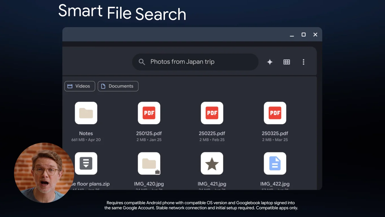Click the search field showing Photos from Japan trip

click(x=195, y=62)
